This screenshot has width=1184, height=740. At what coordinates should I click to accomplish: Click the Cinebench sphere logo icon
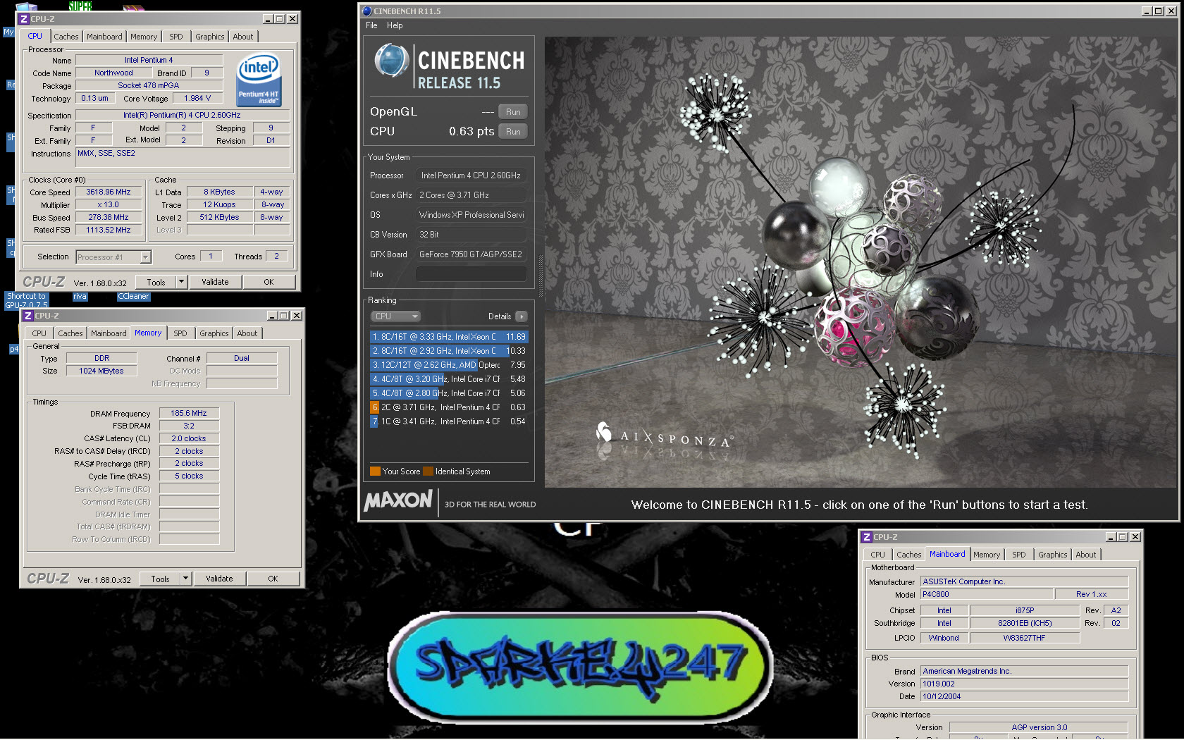392,61
